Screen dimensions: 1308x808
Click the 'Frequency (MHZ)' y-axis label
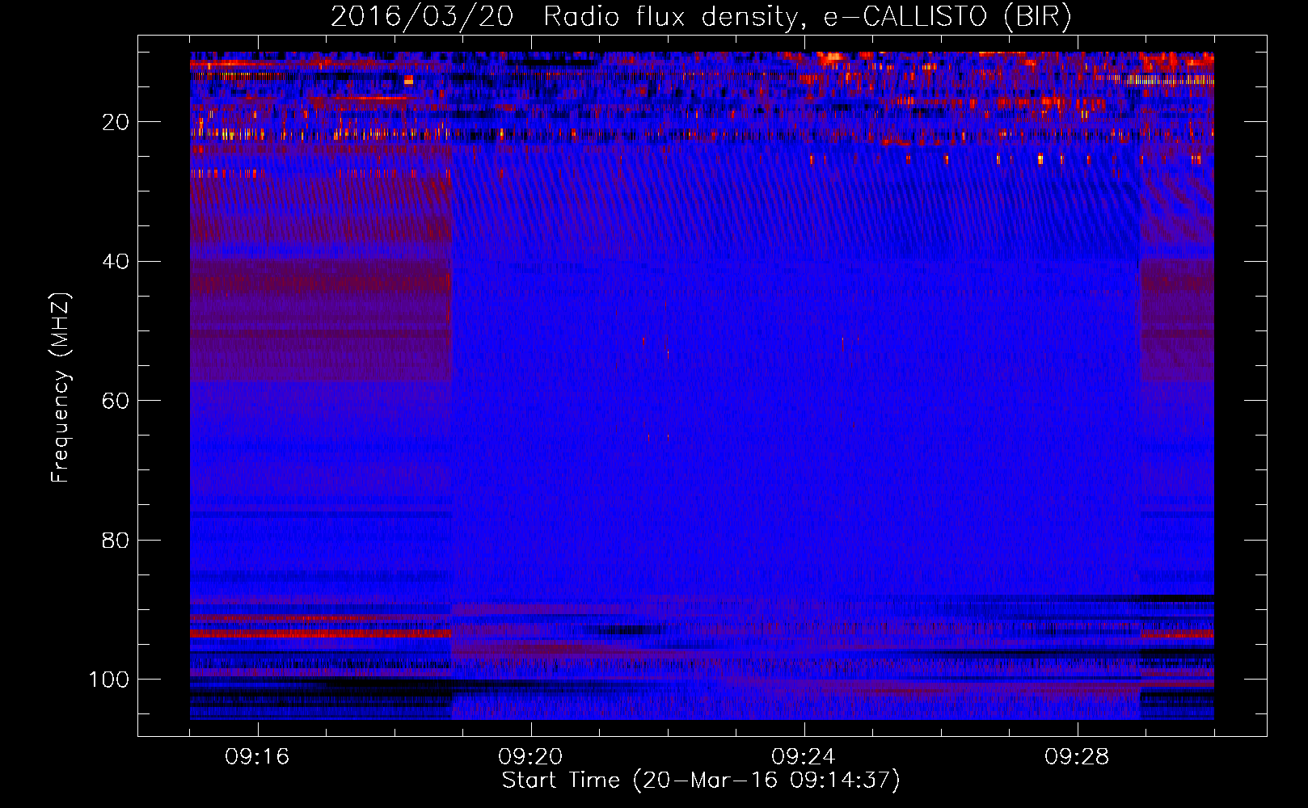coord(61,387)
